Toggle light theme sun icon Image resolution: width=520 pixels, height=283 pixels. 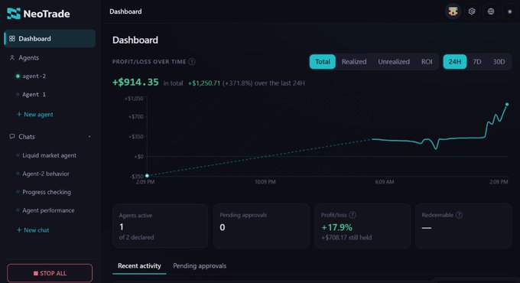510,11
